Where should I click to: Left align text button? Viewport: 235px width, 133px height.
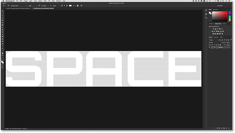[x=62, y=6]
